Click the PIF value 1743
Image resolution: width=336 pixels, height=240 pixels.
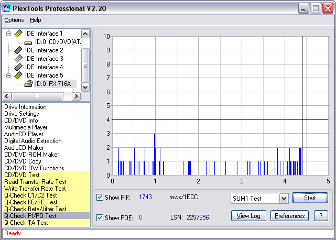tap(145, 197)
